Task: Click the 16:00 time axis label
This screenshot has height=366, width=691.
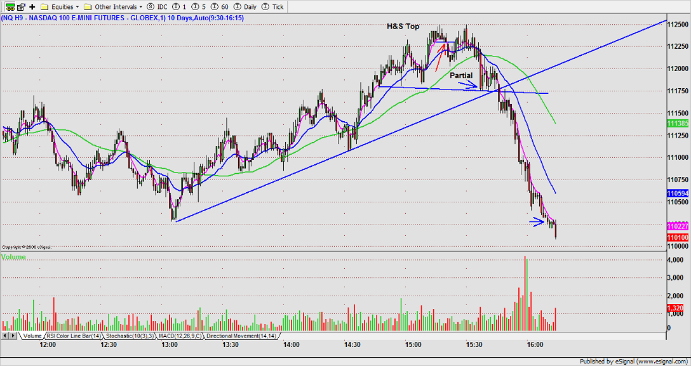Action: (535, 344)
